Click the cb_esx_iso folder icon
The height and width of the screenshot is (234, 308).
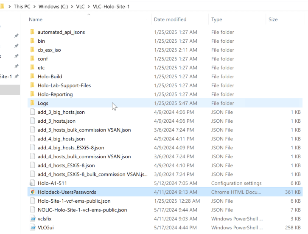[x=33, y=50]
